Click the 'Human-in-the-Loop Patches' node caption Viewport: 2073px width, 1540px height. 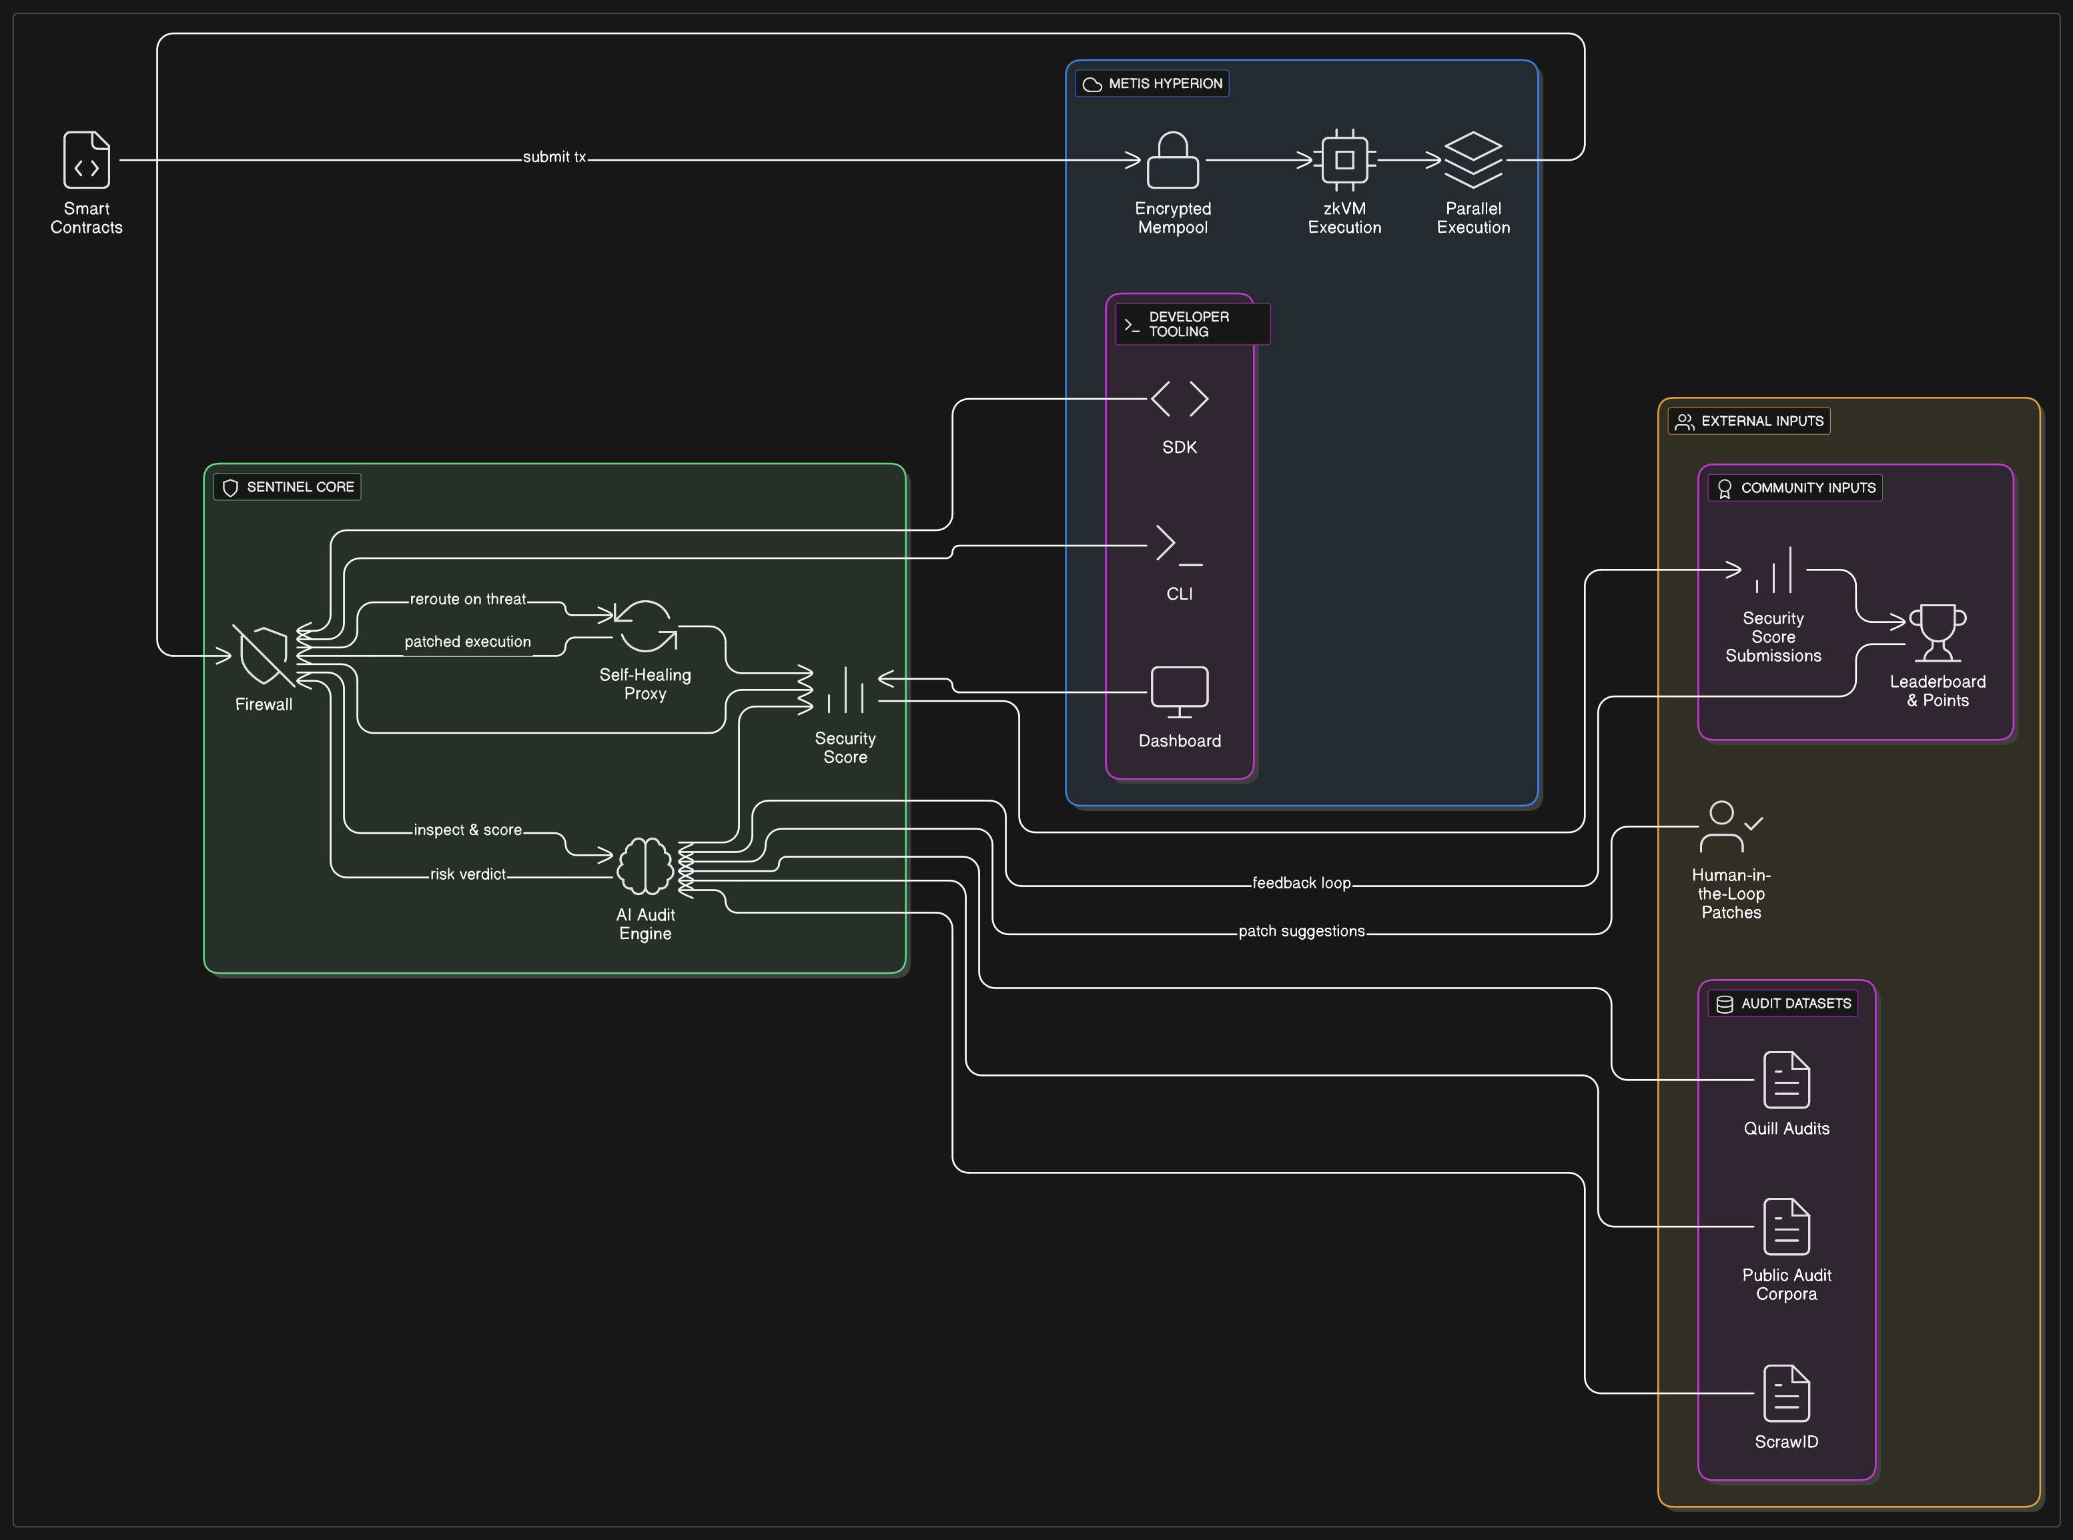(1731, 893)
